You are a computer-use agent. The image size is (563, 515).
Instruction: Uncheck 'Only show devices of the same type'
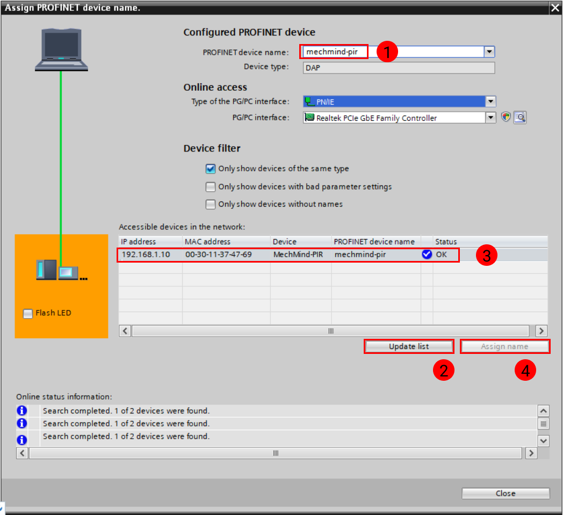point(210,169)
